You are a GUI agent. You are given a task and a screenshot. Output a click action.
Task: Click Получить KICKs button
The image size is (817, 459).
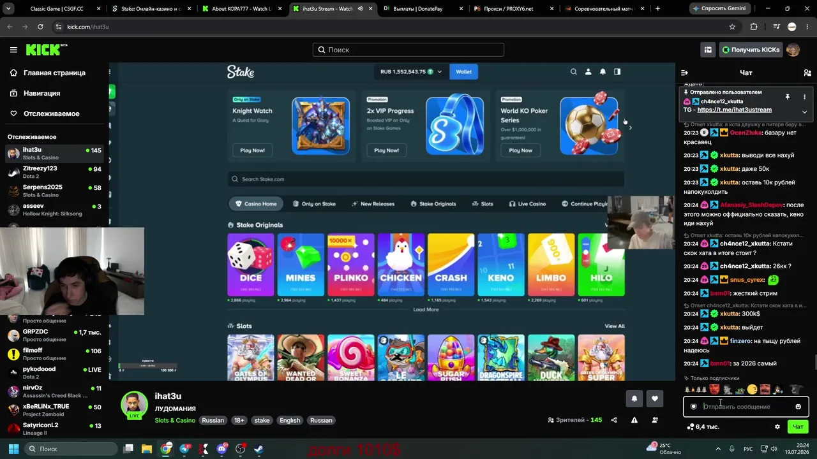click(x=750, y=50)
